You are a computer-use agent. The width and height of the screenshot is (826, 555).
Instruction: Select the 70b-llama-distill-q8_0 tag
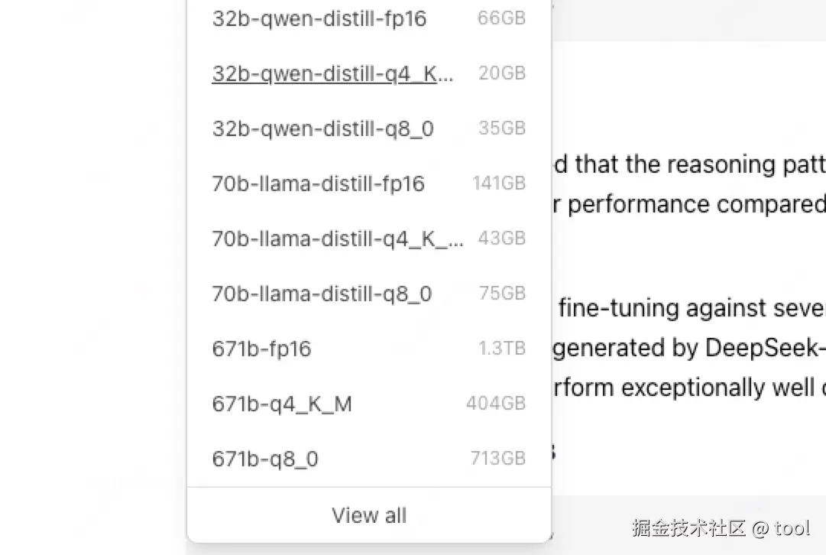pos(322,294)
